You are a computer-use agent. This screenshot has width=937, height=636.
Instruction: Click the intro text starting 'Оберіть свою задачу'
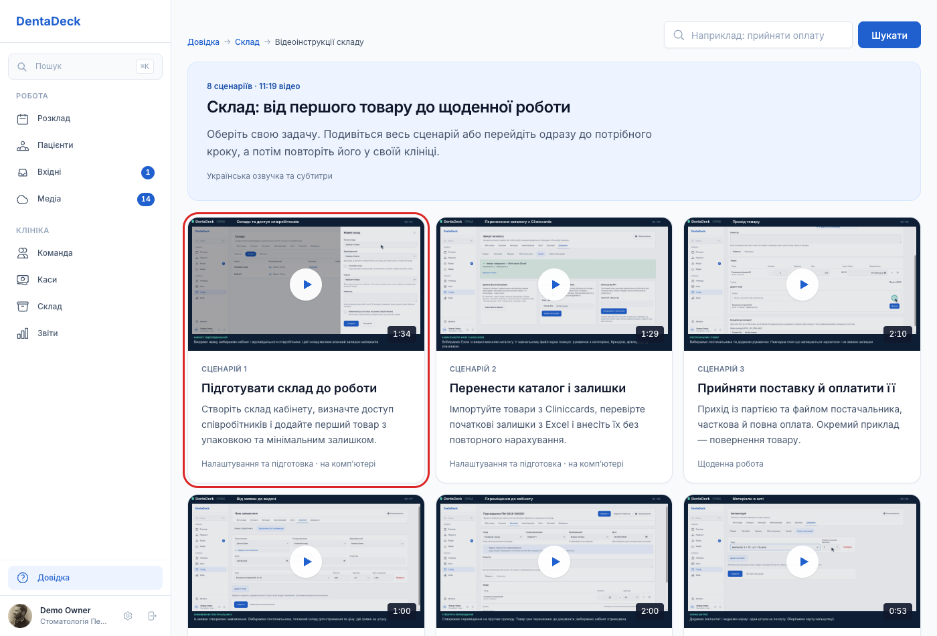coord(429,143)
